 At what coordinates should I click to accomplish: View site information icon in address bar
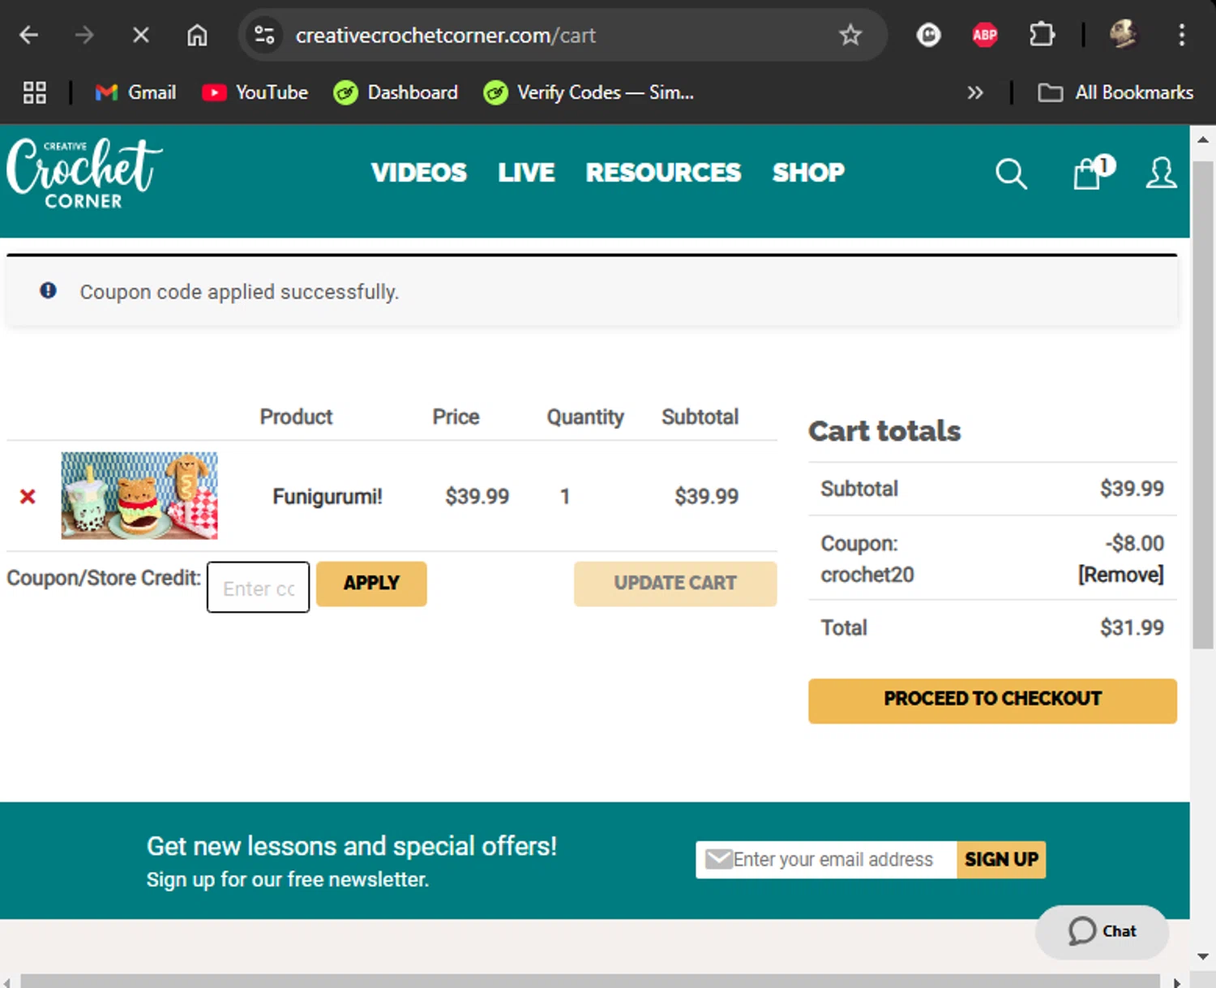point(264,35)
